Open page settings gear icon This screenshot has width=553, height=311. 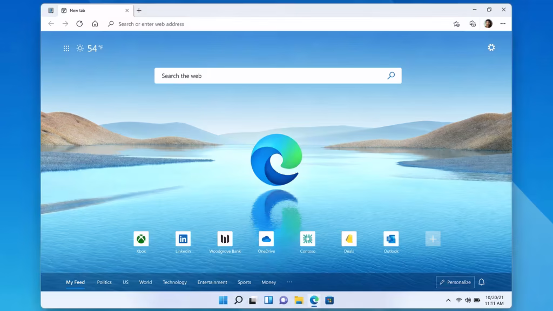coord(491,48)
